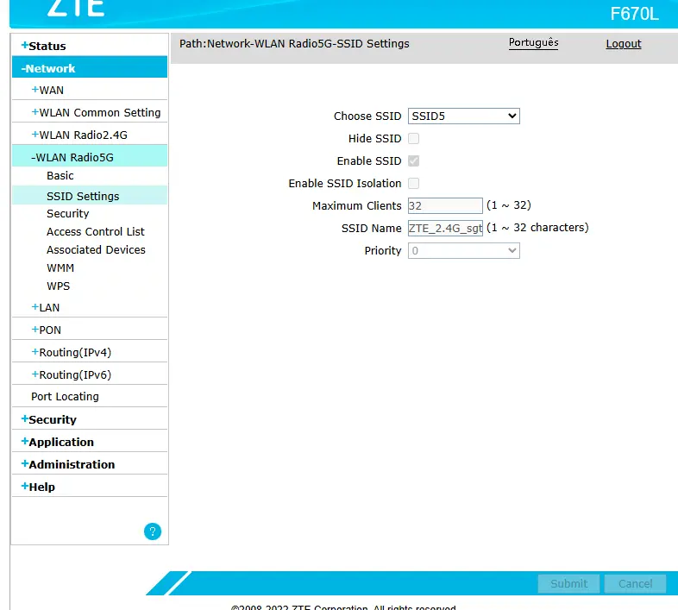Click the Cancel button

click(x=635, y=584)
